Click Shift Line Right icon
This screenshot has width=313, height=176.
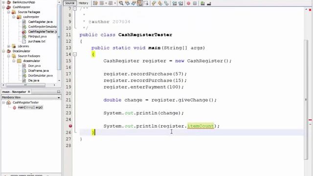click(x=180, y=3)
